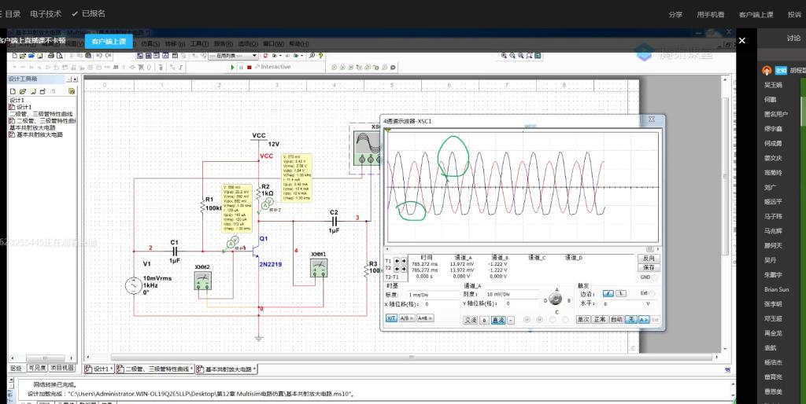Stop the simulation with the red square icon
Screen dimensions: 806x404
[250, 68]
